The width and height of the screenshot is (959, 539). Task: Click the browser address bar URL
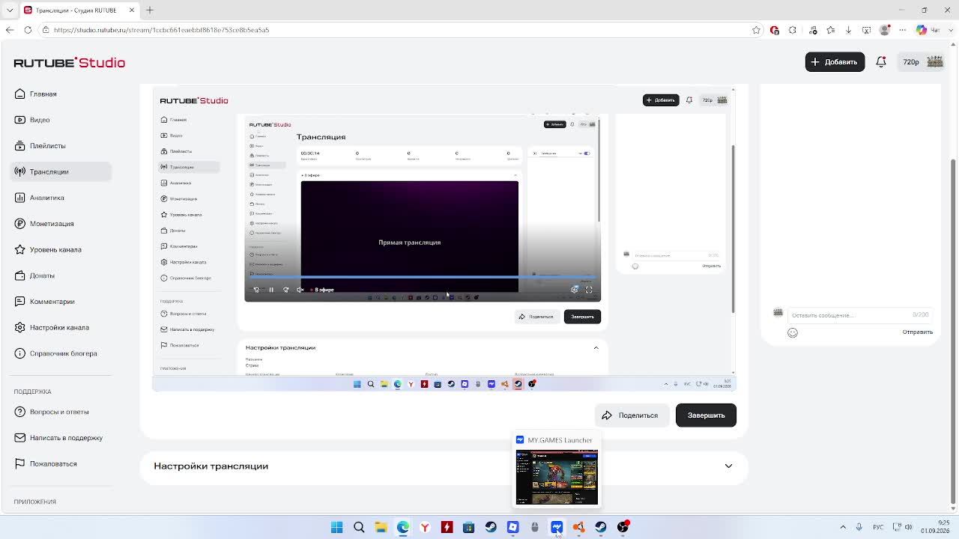coord(161,30)
